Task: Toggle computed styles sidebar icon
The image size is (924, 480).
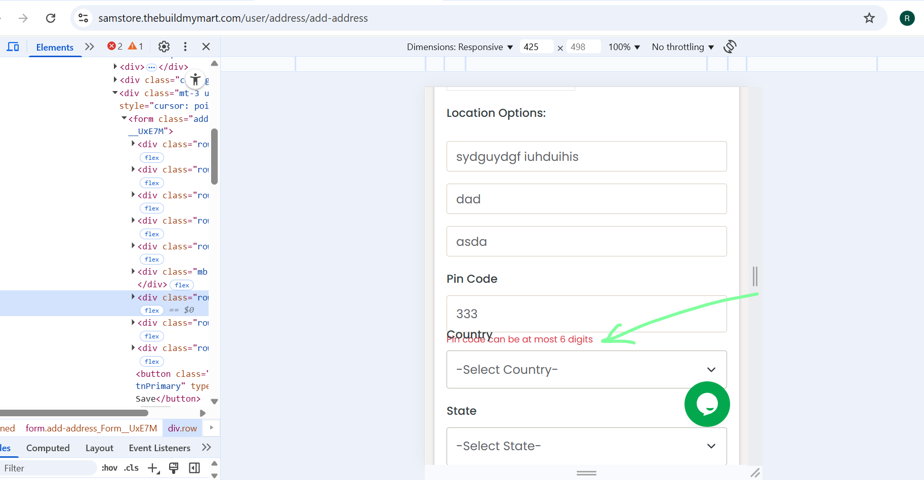Action: (x=194, y=468)
